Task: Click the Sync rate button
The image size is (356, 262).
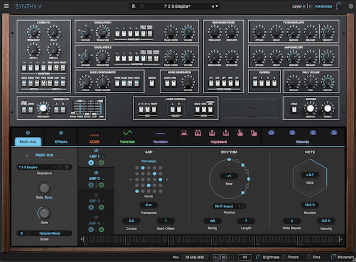Action: (49, 197)
